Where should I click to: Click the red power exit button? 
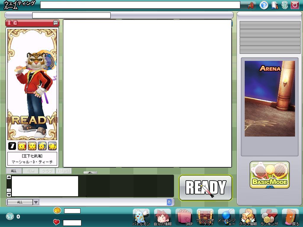(295, 5)
